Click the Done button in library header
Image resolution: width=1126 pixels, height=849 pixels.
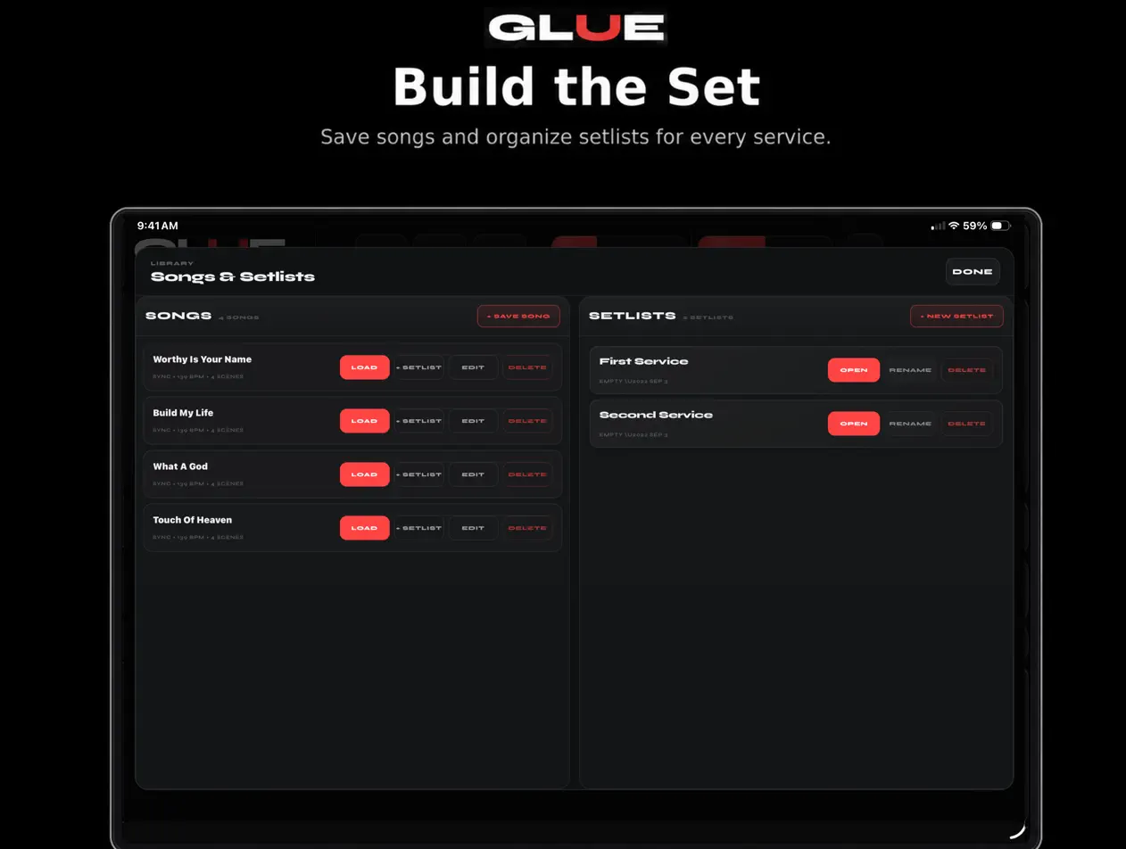coord(973,271)
